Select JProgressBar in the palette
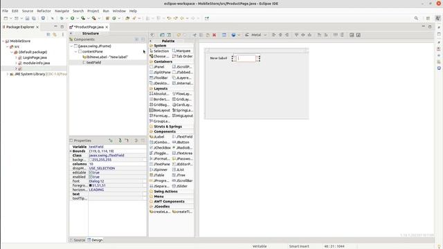The width and height of the screenshot is (443, 249). (160, 181)
